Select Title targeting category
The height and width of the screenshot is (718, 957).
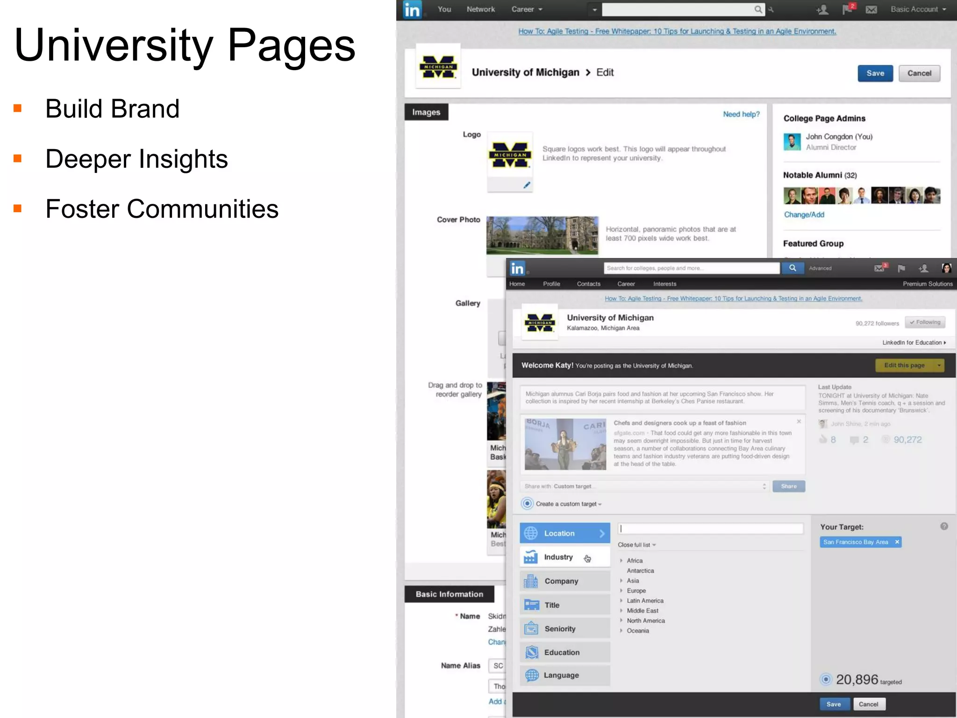(565, 605)
